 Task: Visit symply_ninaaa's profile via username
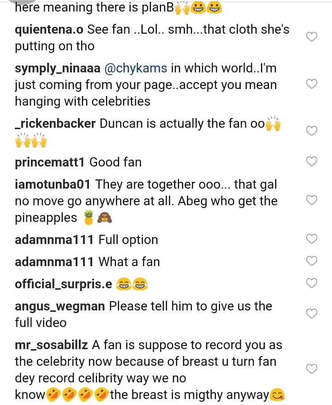pos(58,68)
